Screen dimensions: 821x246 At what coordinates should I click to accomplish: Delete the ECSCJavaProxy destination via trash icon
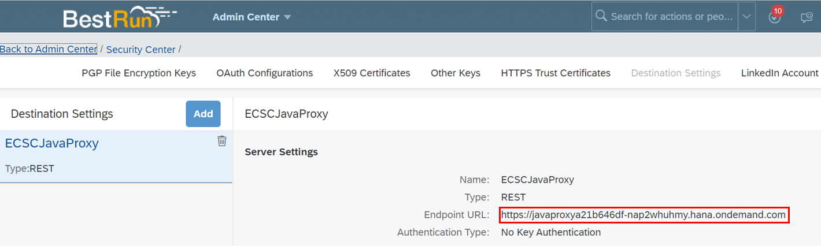[222, 141]
